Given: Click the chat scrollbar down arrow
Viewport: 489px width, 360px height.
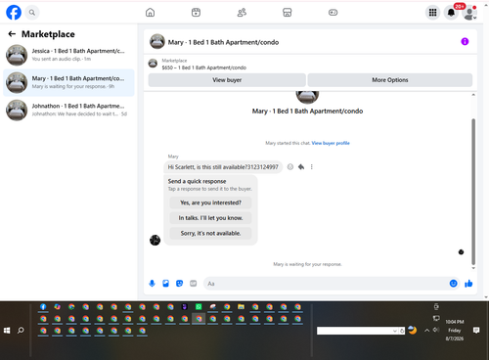Looking at the screenshot, I should click(473, 268).
